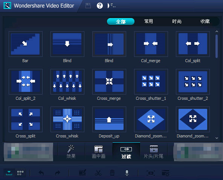Switch to the 全部 filter tab

(121, 21)
